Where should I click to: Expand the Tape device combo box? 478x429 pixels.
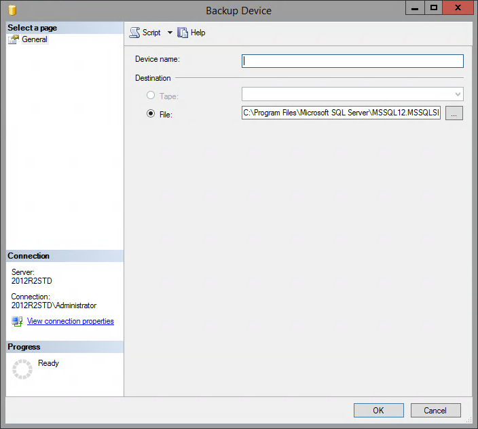click(458, 94)
